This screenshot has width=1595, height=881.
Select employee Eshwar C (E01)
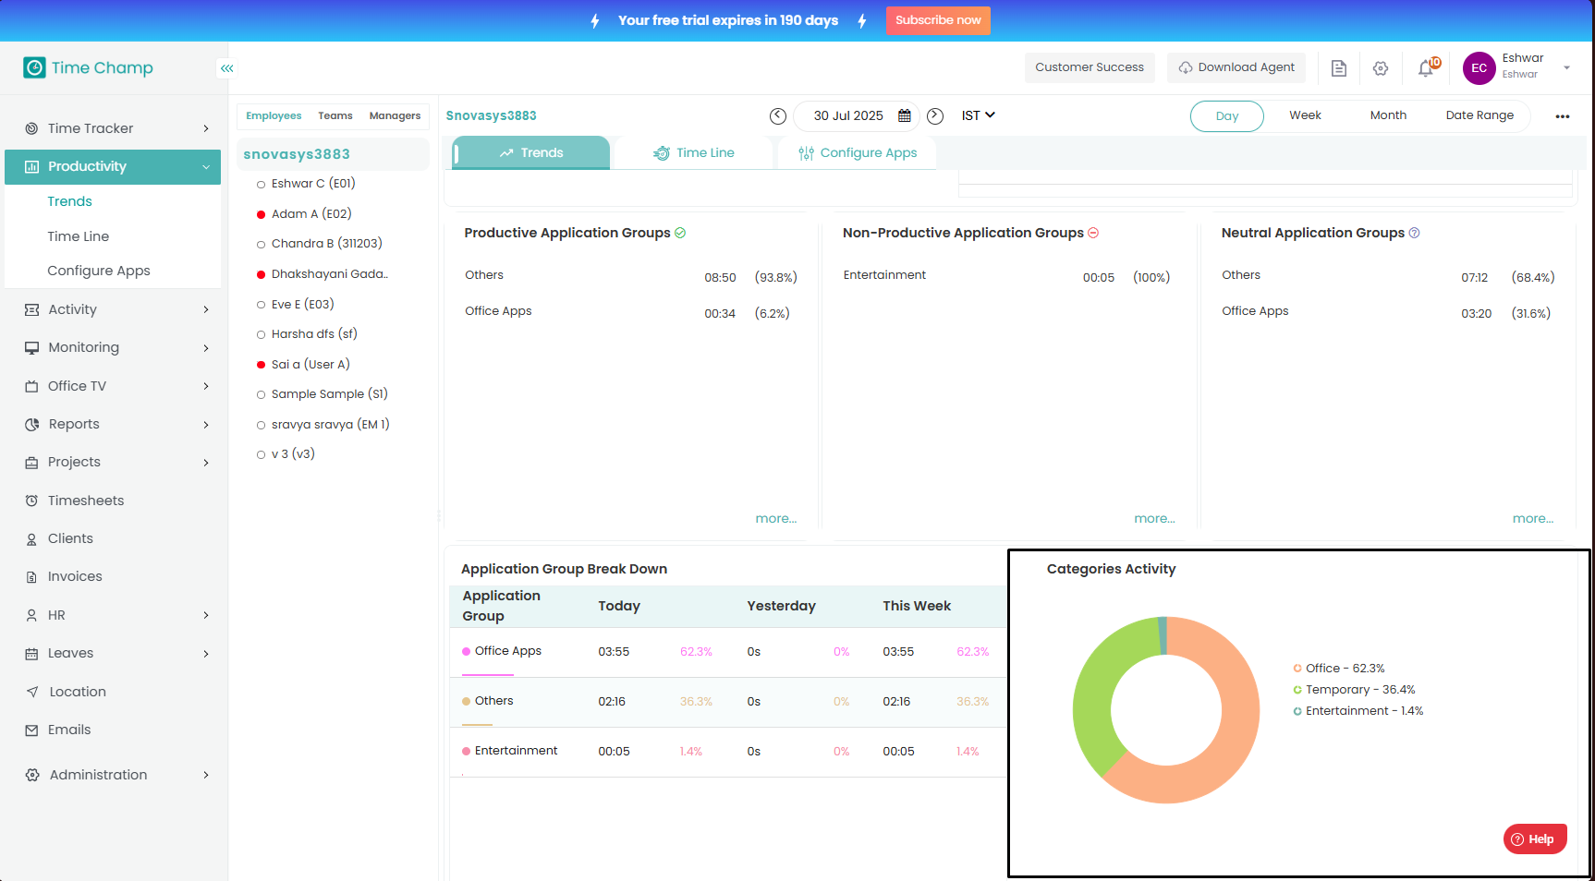(312, 184)
